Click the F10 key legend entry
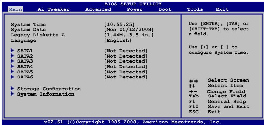 pos(194,107)
